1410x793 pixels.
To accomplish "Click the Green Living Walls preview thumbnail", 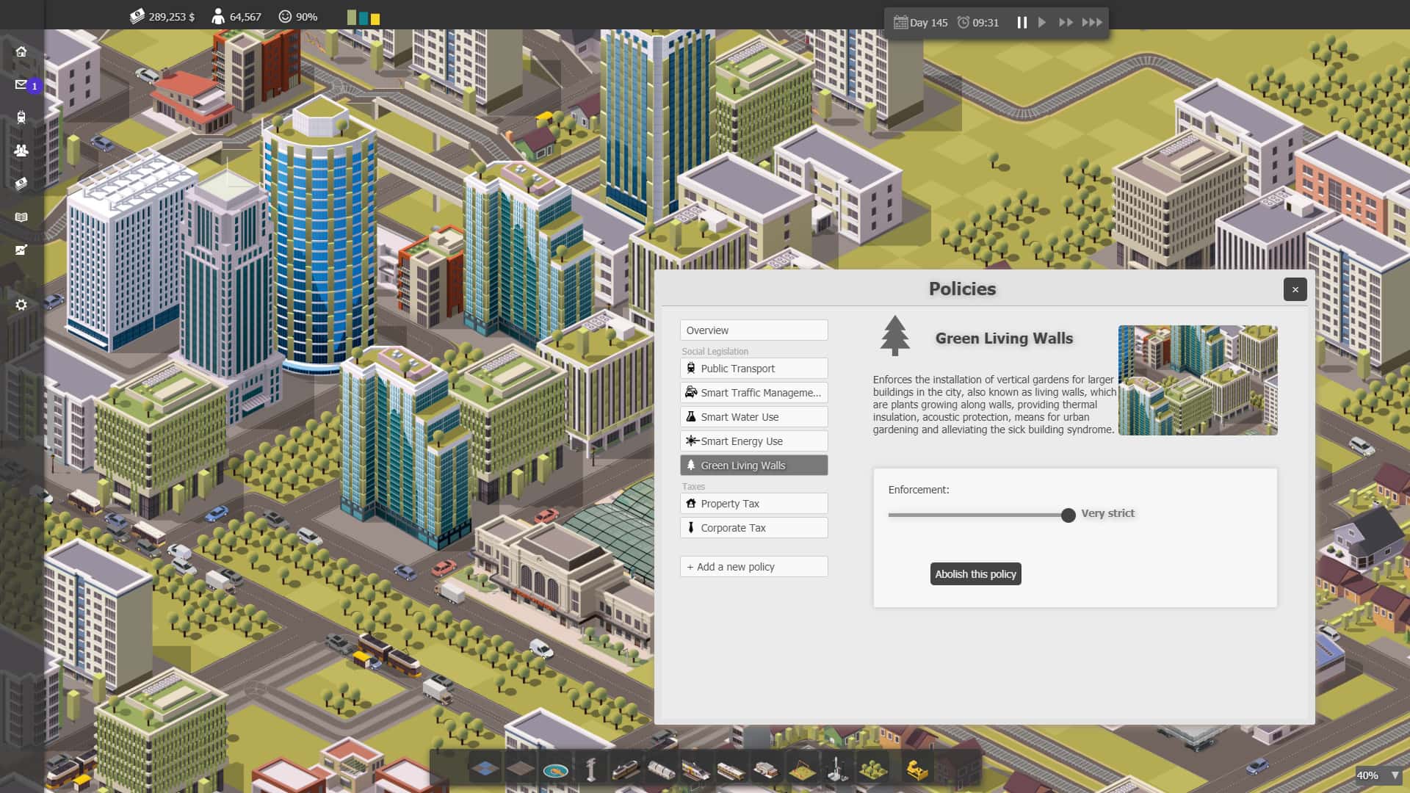I will pyautogui.click(x=1198, y=380).
